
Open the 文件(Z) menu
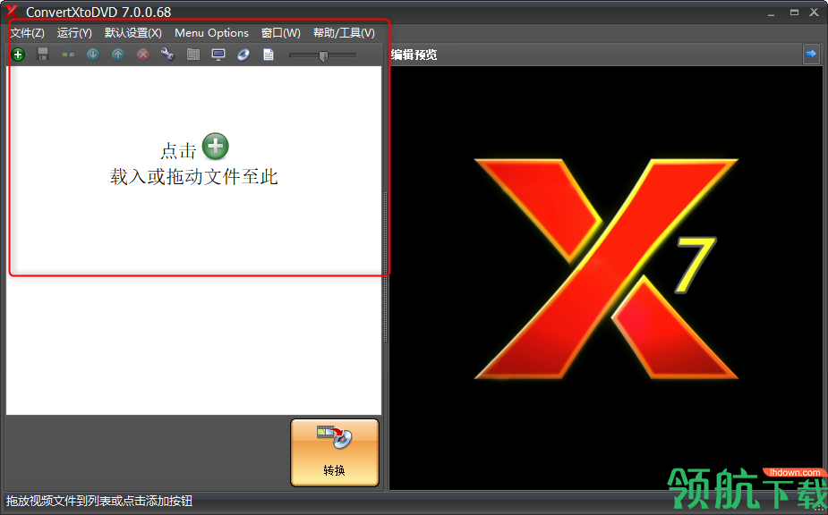coord(27,33)
